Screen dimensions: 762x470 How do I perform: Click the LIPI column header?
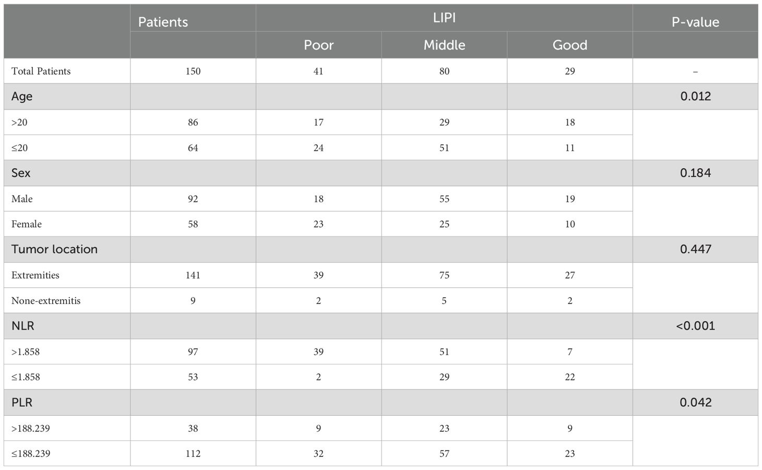coord(444,18)
